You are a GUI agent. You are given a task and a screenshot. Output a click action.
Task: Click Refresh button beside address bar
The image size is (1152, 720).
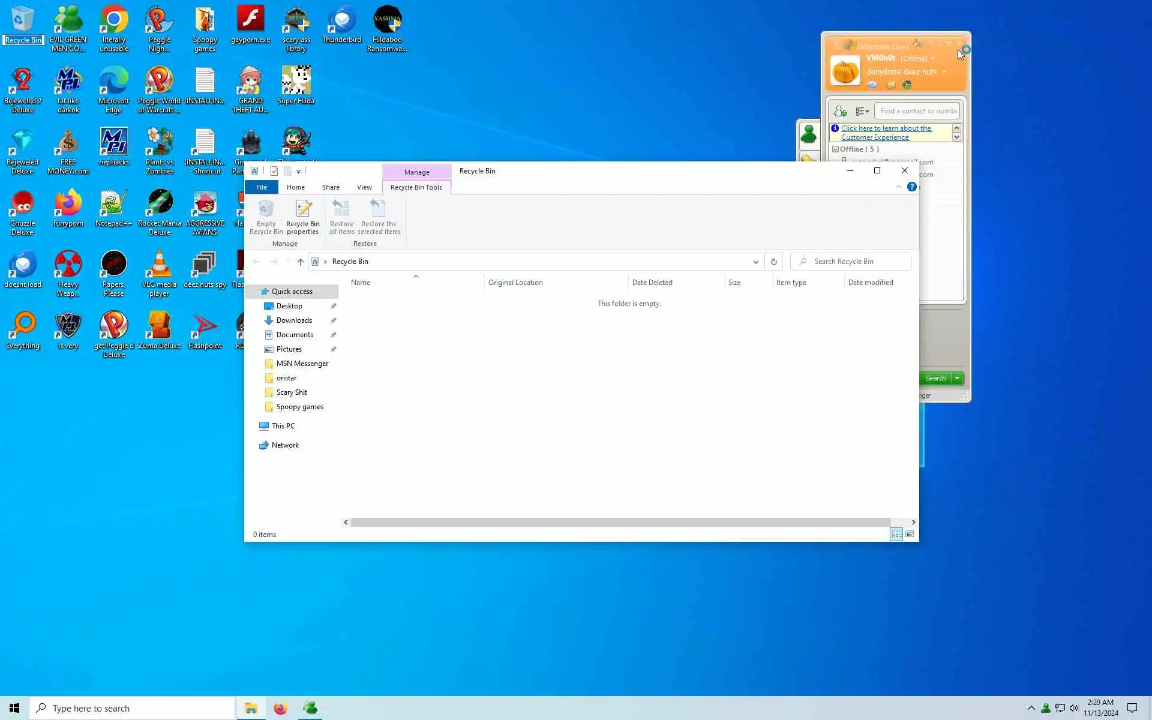click(x=773, y=262)
